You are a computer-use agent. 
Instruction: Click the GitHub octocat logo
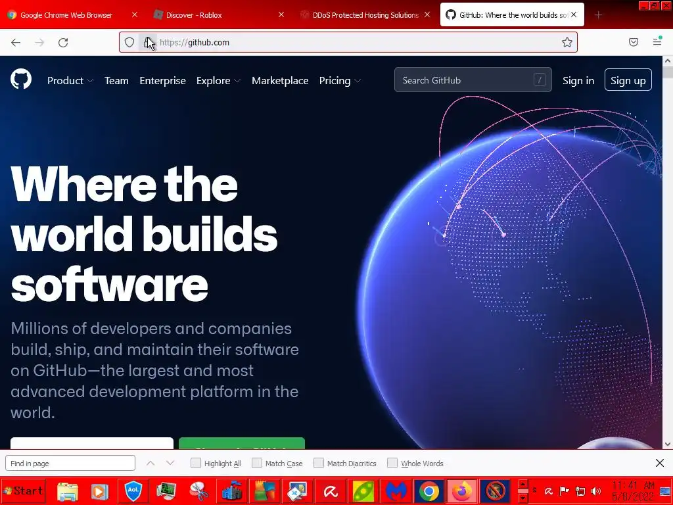click(21, 79)
